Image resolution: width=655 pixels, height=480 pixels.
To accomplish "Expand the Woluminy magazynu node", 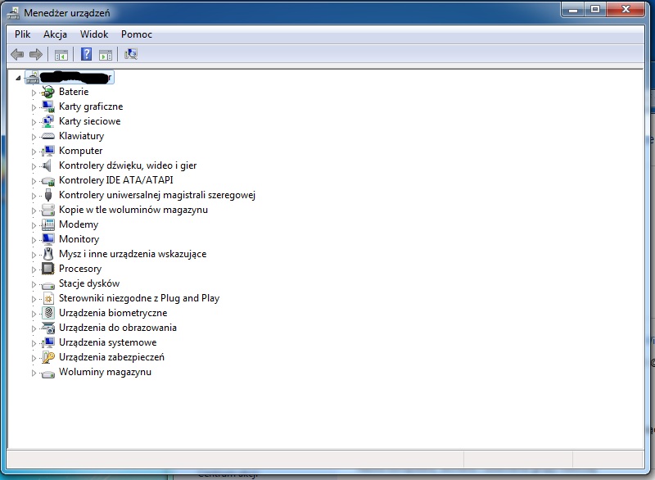I will [34, 373].
